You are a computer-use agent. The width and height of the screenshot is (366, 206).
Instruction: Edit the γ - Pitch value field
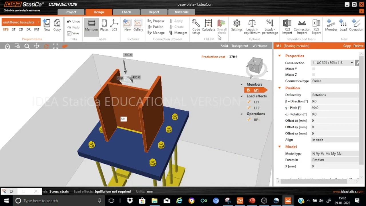pos(335,108)
